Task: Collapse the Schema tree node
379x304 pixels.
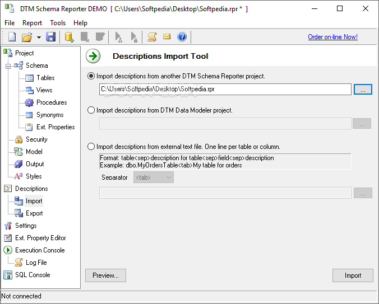Action: [x=8, y=66]
